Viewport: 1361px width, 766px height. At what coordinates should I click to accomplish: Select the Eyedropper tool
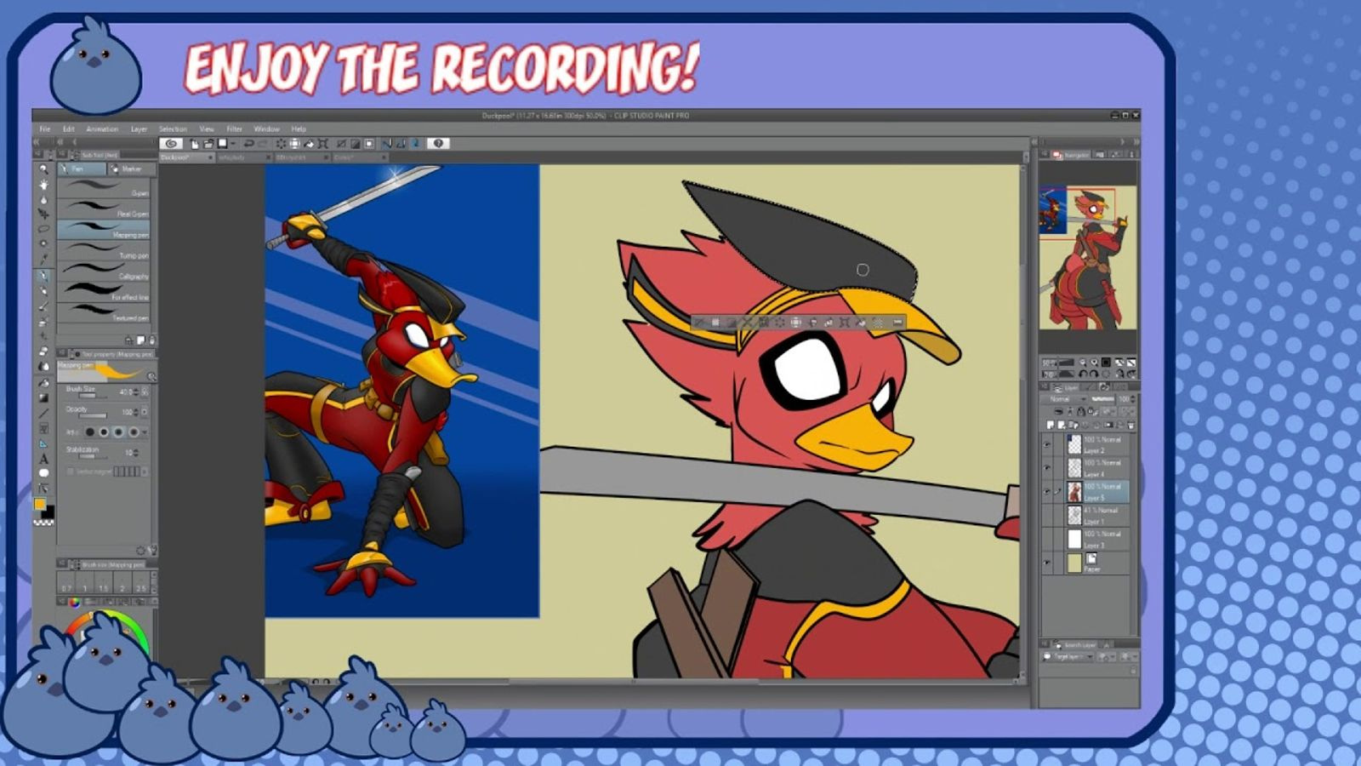click(43, 260)
